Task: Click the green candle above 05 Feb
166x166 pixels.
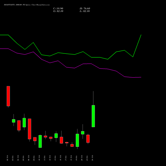Action: [24, 123]
